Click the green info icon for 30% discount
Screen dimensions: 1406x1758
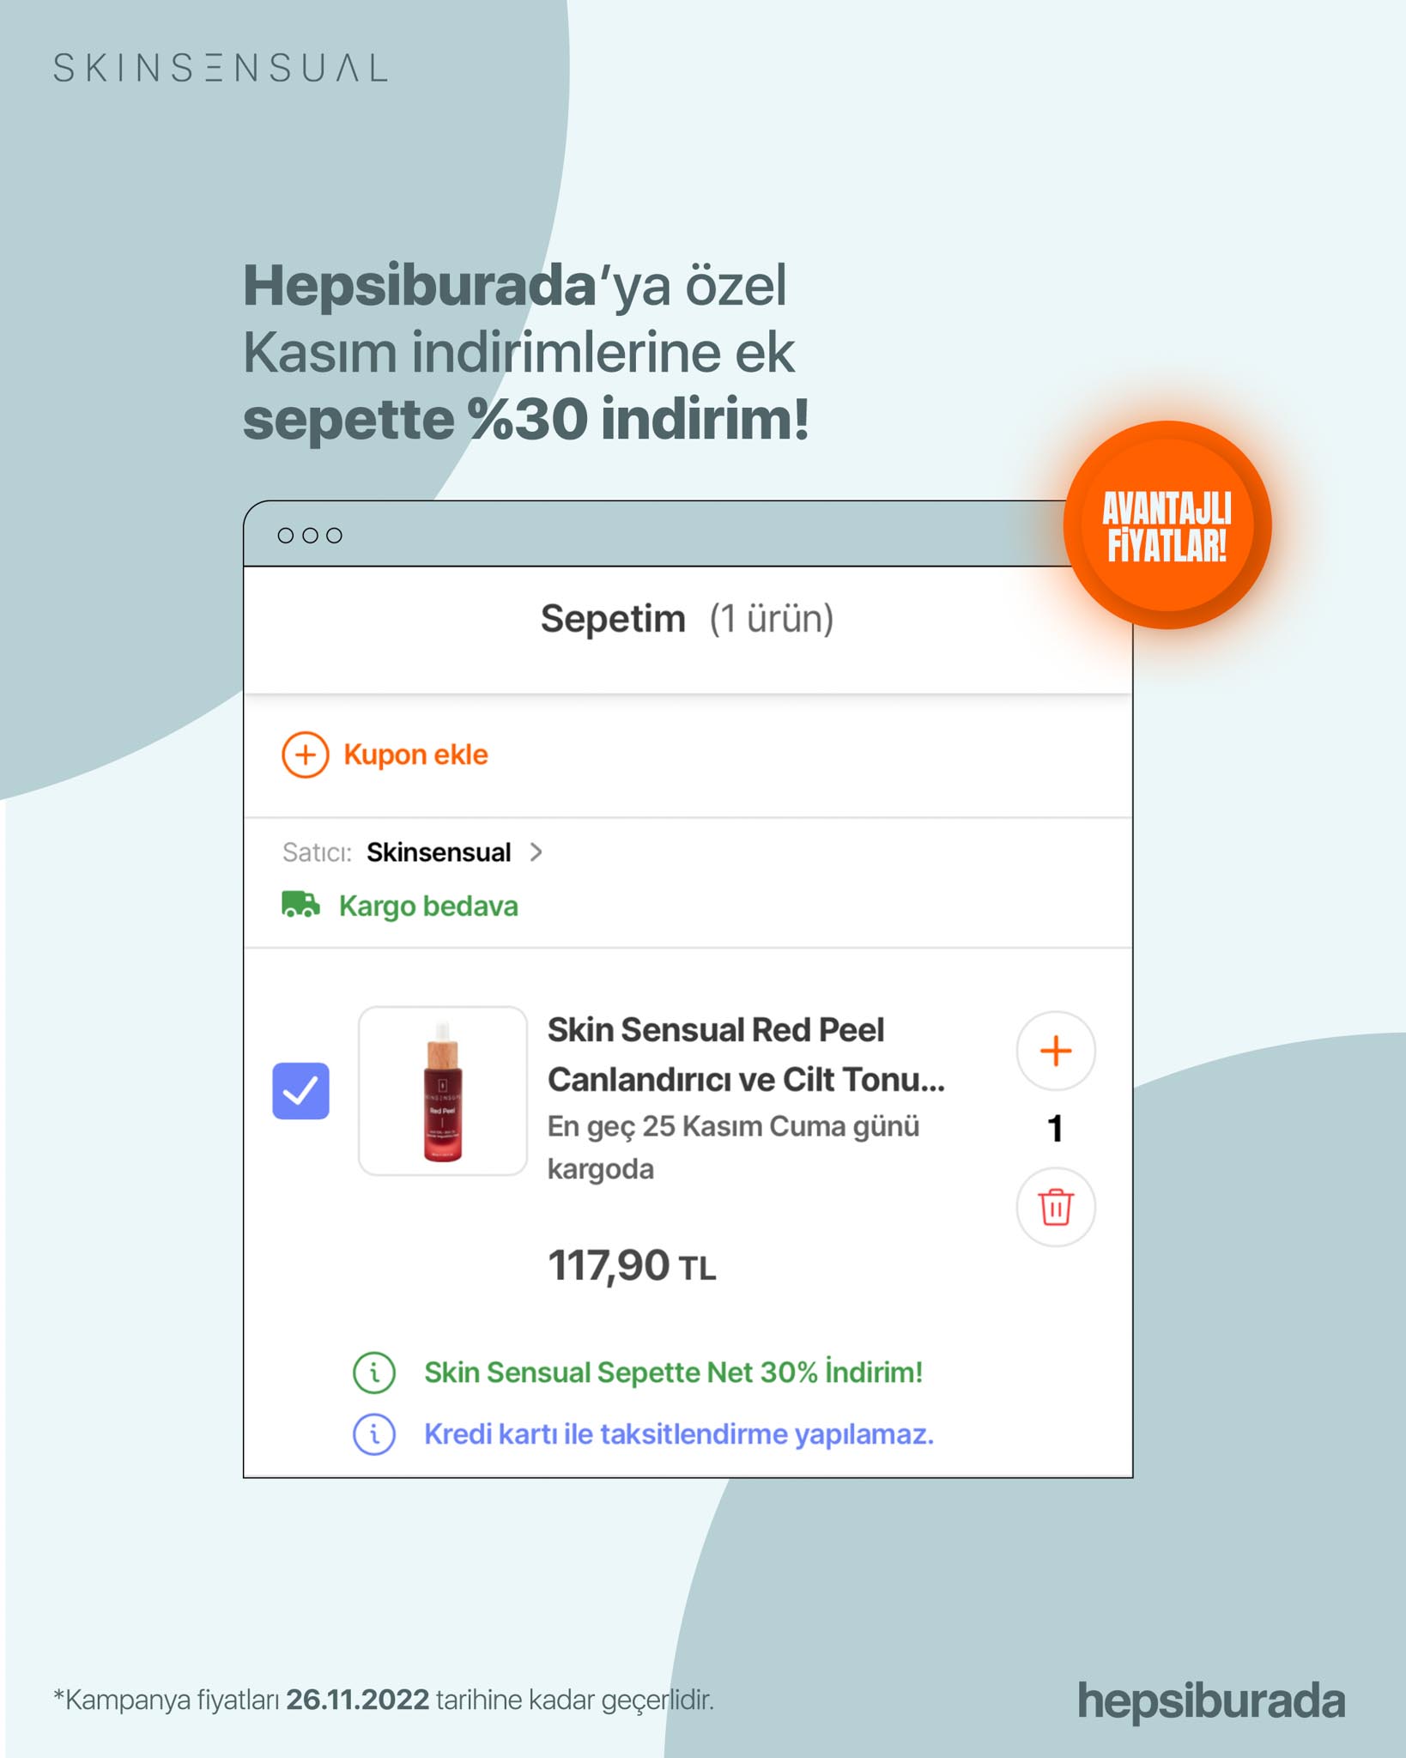(374, 1372)
